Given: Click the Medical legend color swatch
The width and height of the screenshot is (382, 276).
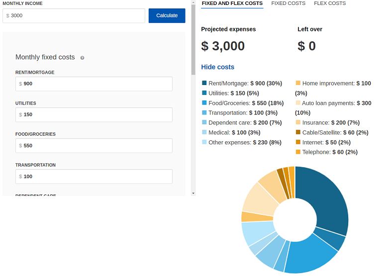Looking at the screenshot, I should pos(204,132).
